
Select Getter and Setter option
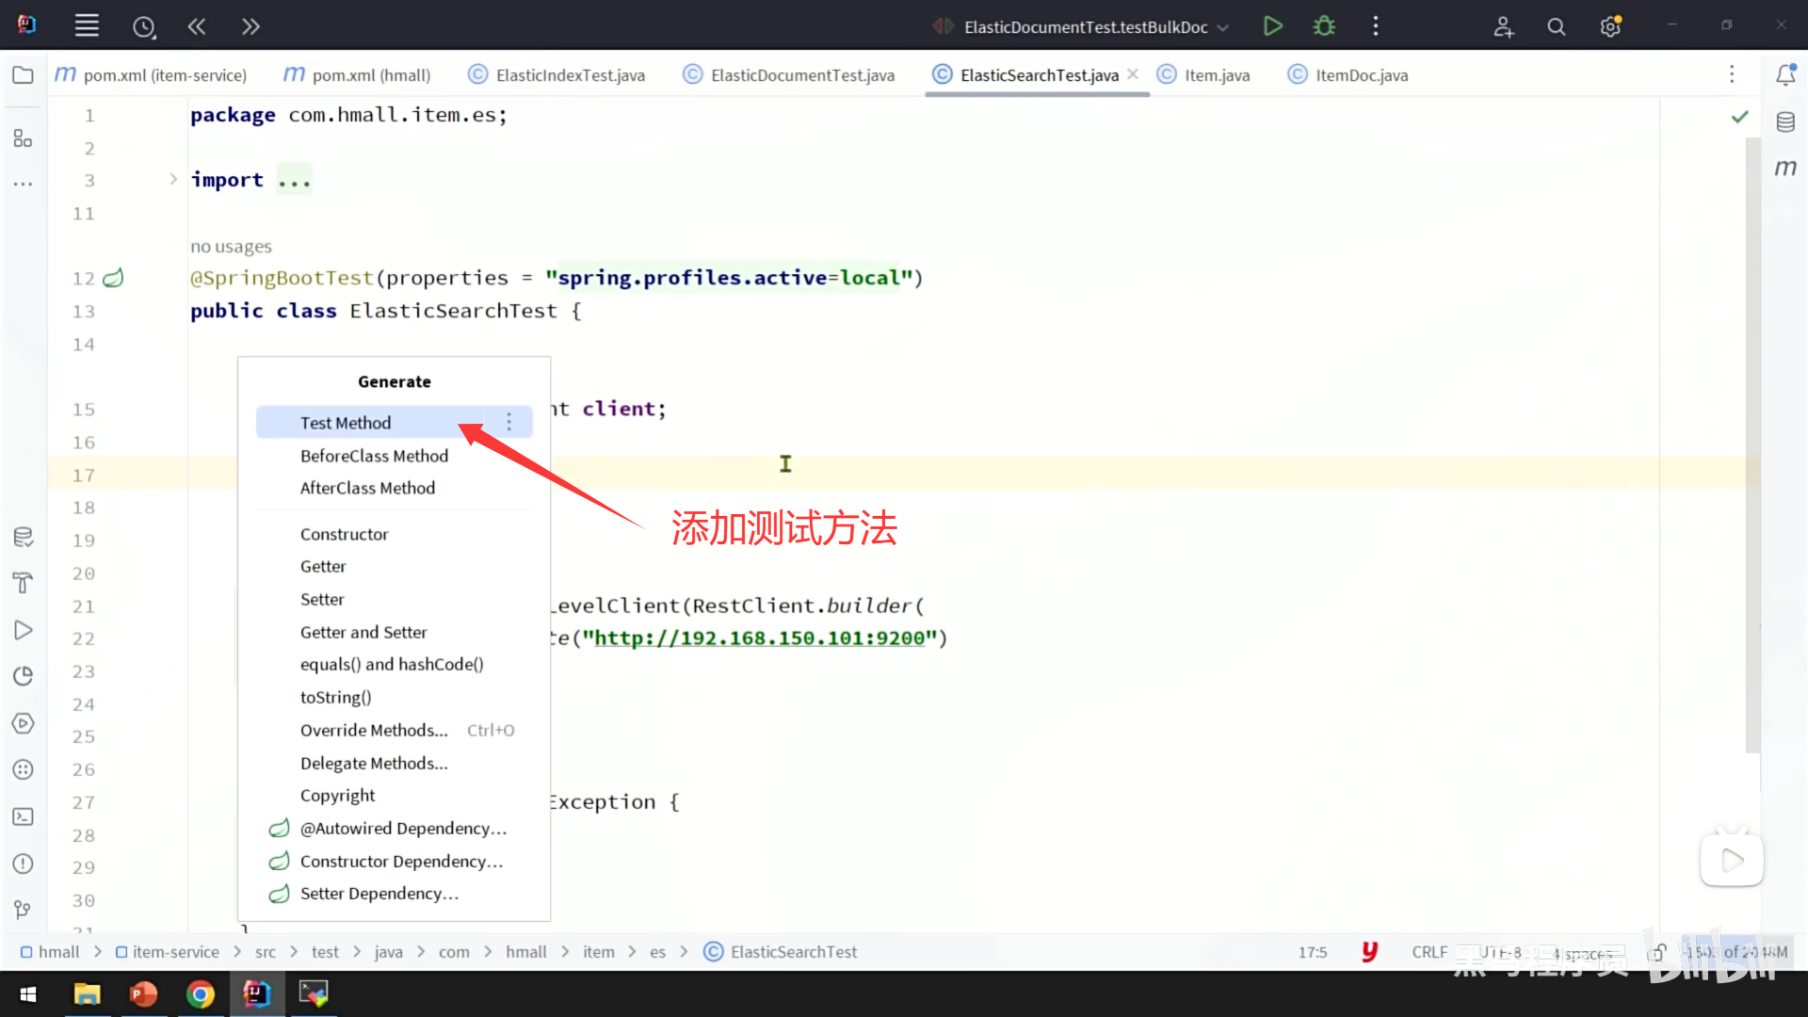tap(363, 632)
